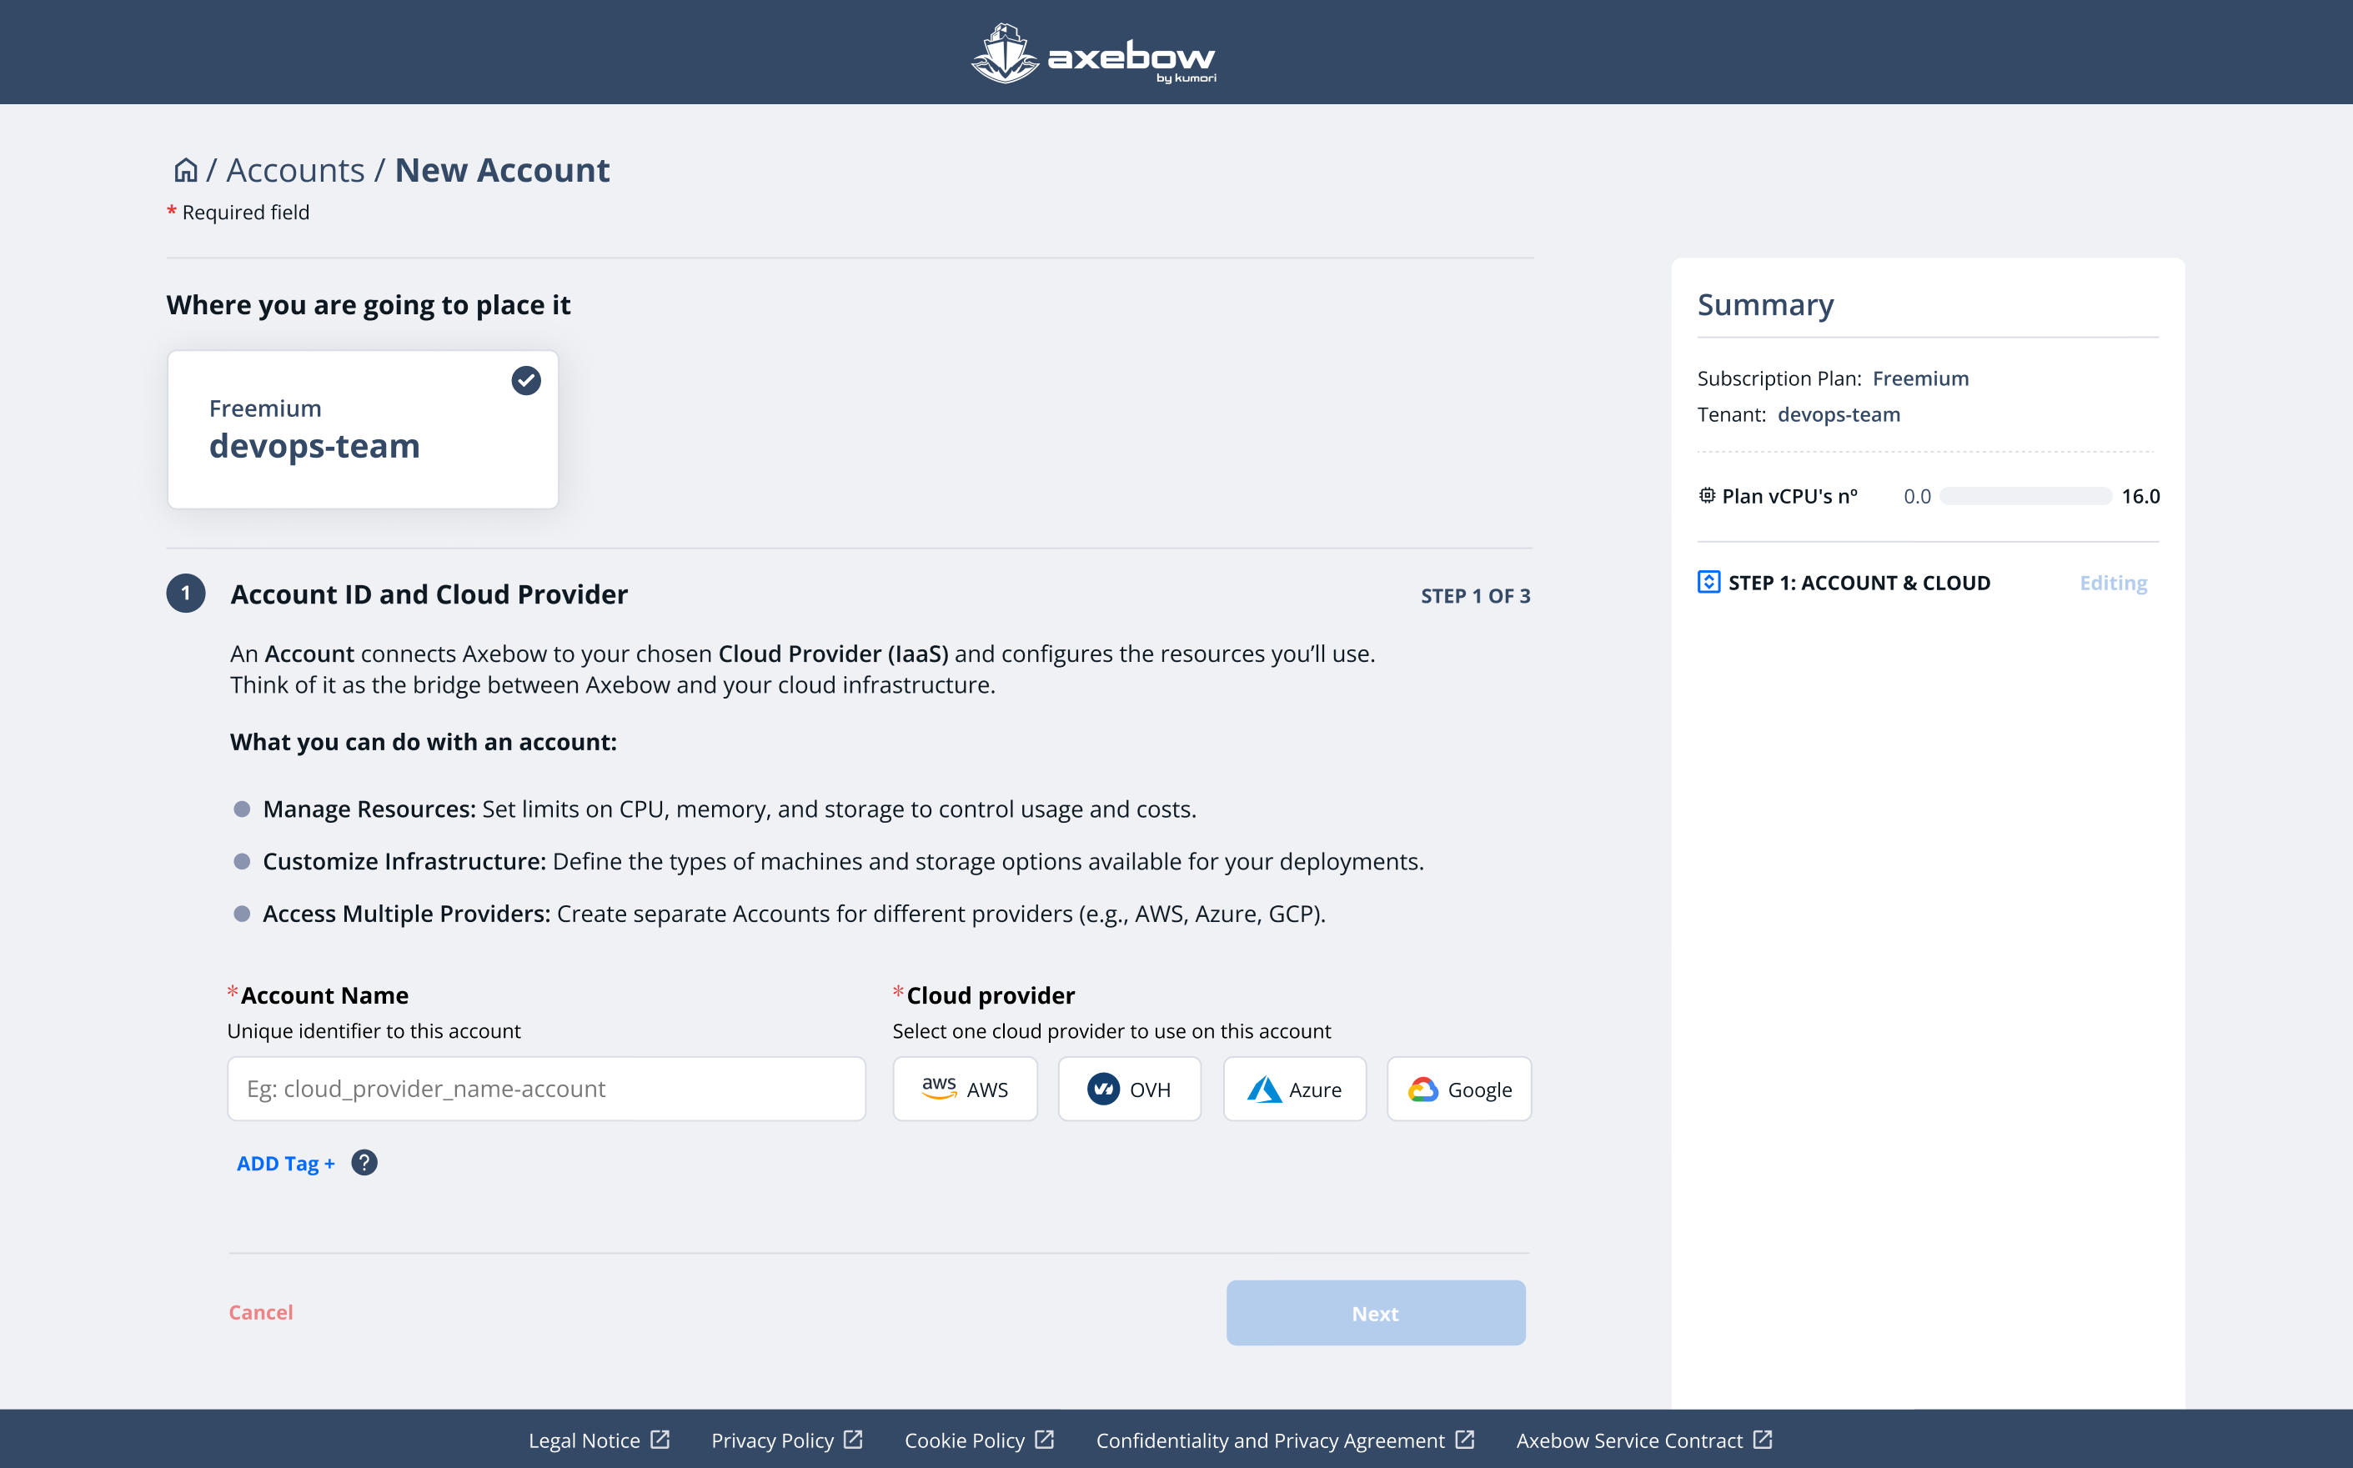This screenshot has height=1468, width=2353.
Task: Click the Cookie Policy external link icon
Action: point(1045,1440)
